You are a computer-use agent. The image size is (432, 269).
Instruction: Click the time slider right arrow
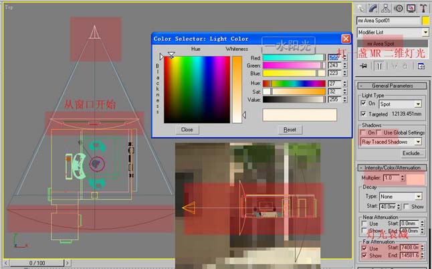pyautogui.click(x=68, y=263)
